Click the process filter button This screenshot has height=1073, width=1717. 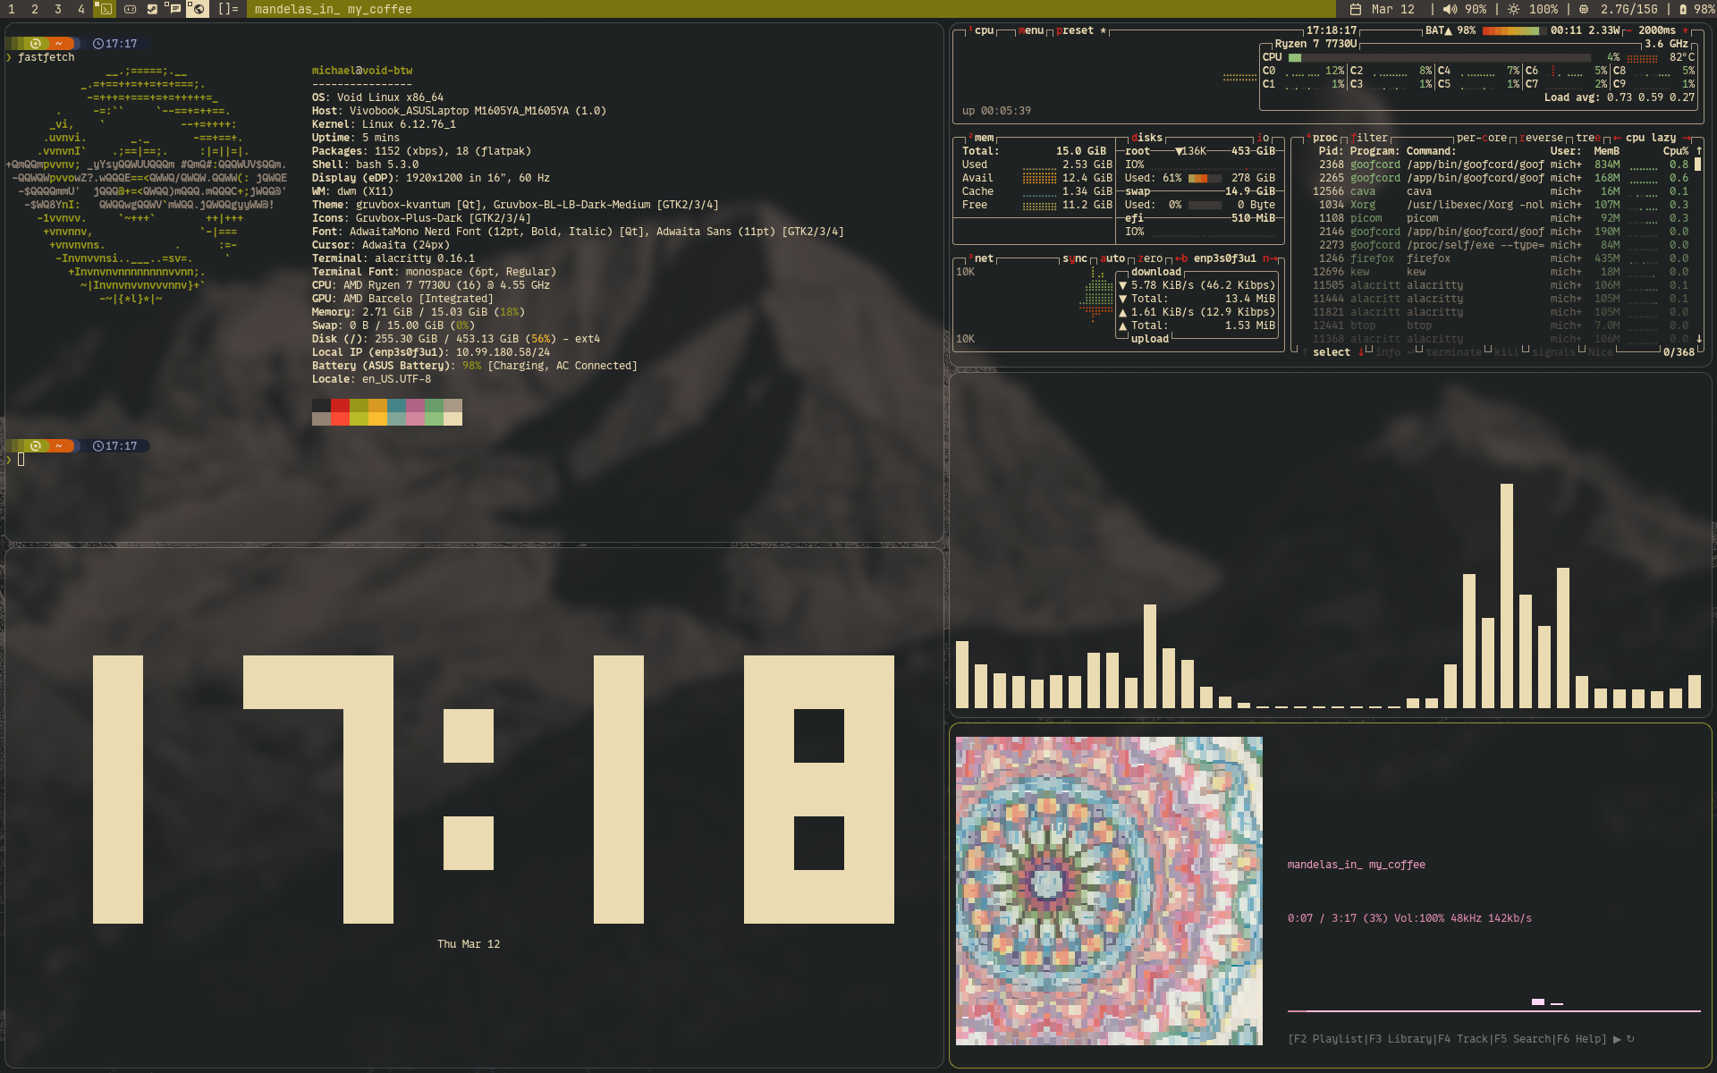[x=1370, y=138]
